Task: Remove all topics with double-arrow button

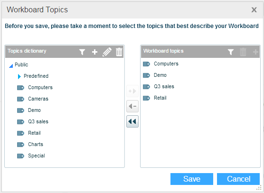Action: pyautogui.click(x=132, y=121)
